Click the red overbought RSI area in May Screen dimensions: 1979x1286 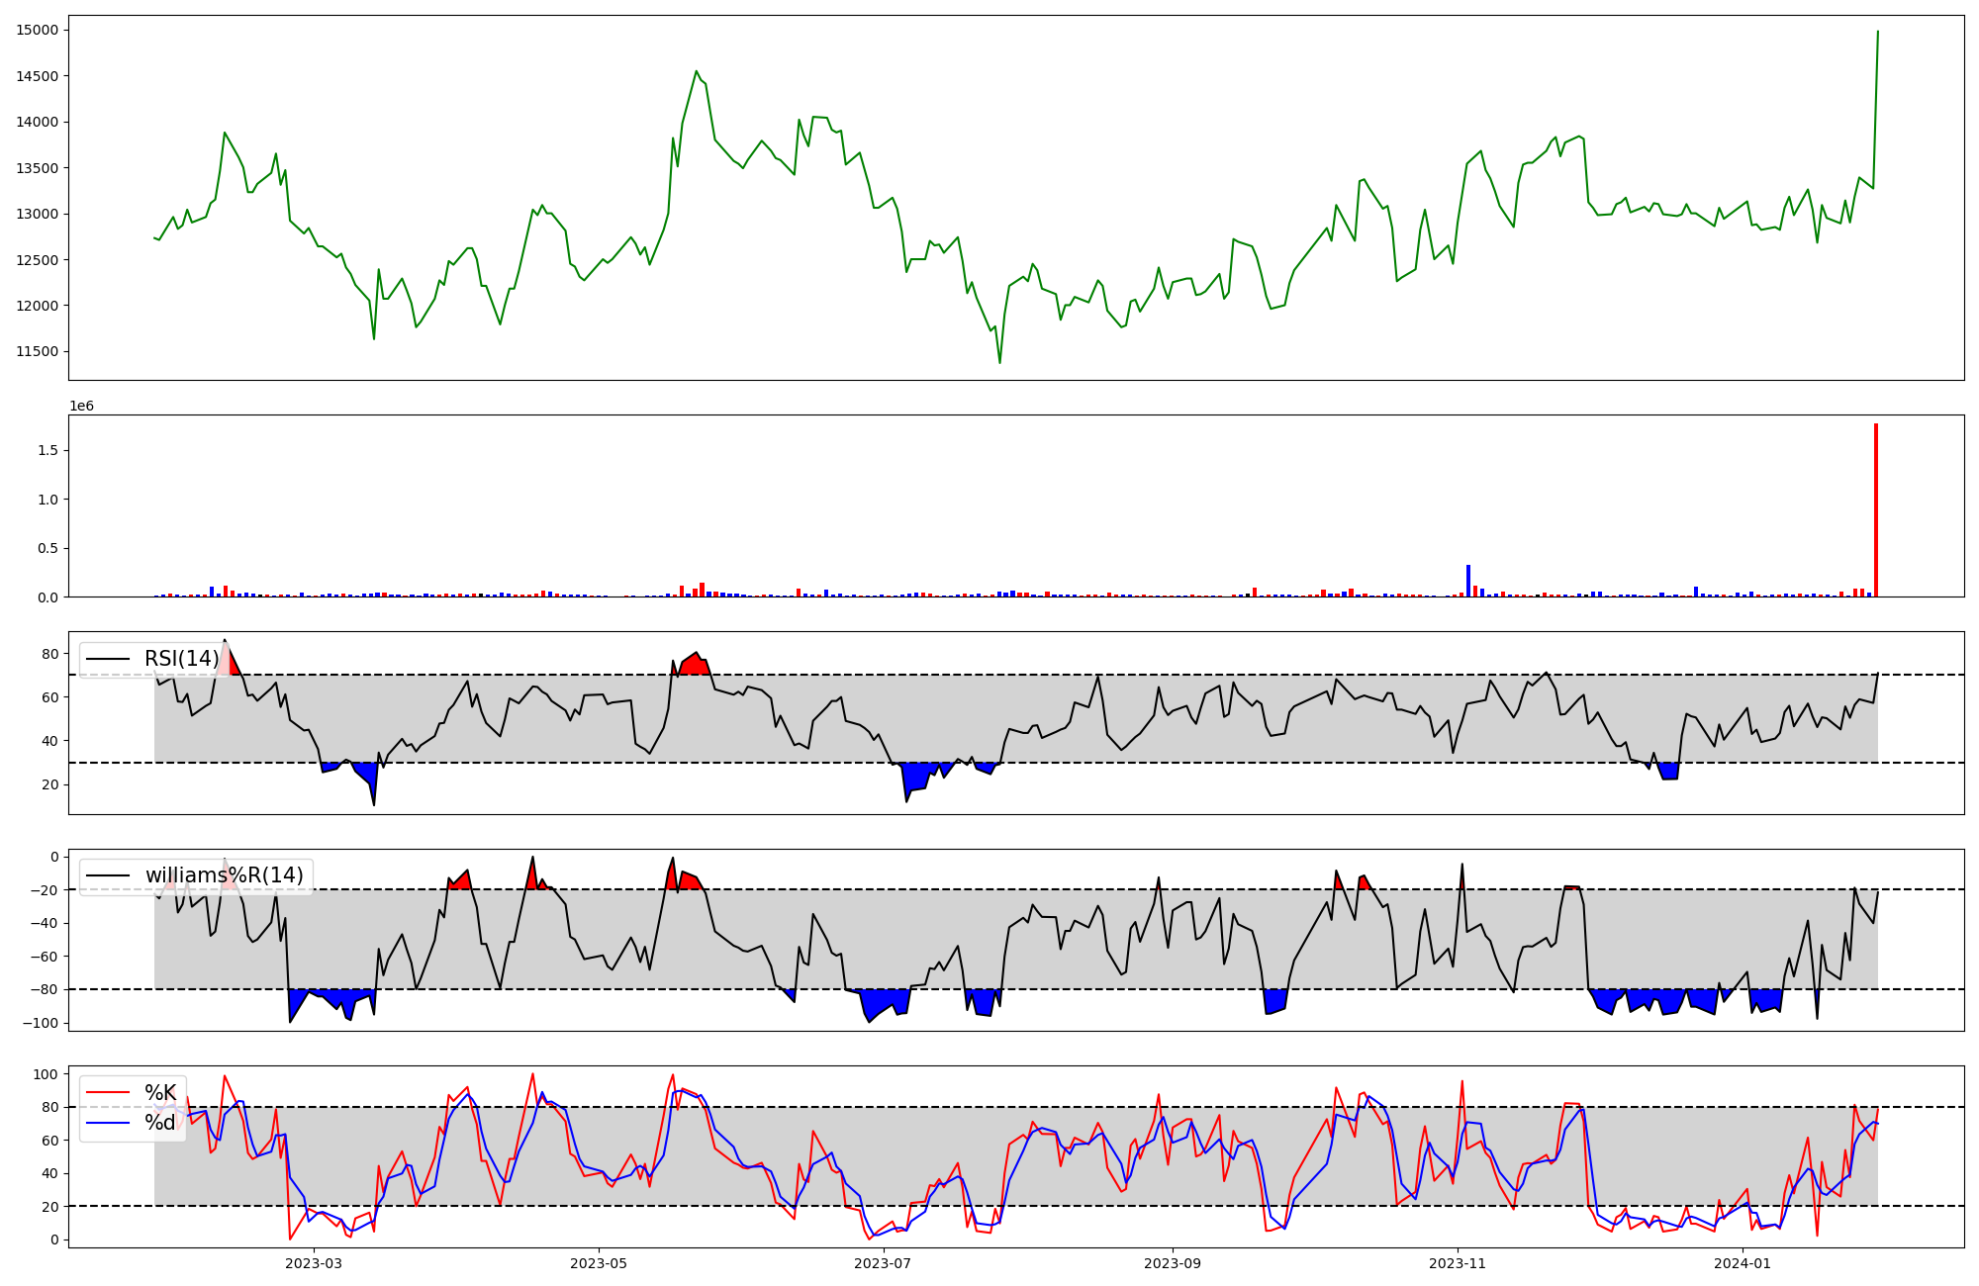(x=694, y=665)
